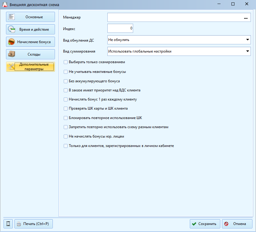
Task: Select the Дополнительные параметры section
Action: click(x=30, y=67)
